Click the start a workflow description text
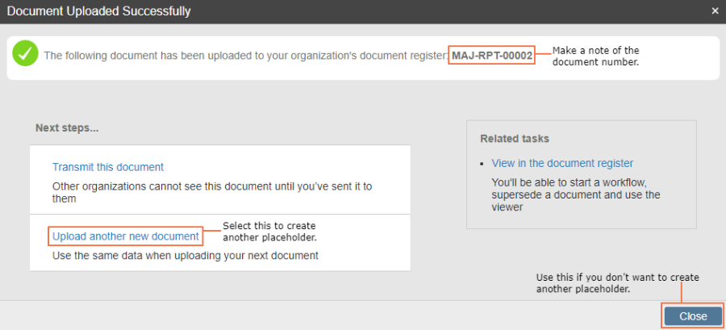 (576, 194)
